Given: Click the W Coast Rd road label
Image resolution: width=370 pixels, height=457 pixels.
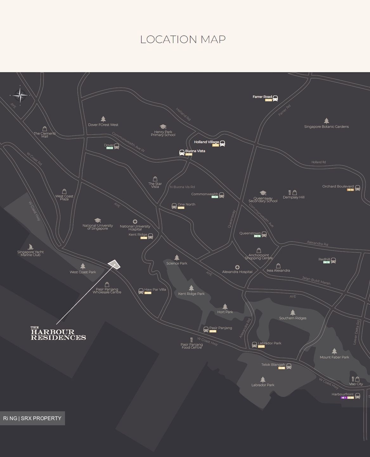Looking at the screenshot, I should pyautogui.click(x=34, y=159).
